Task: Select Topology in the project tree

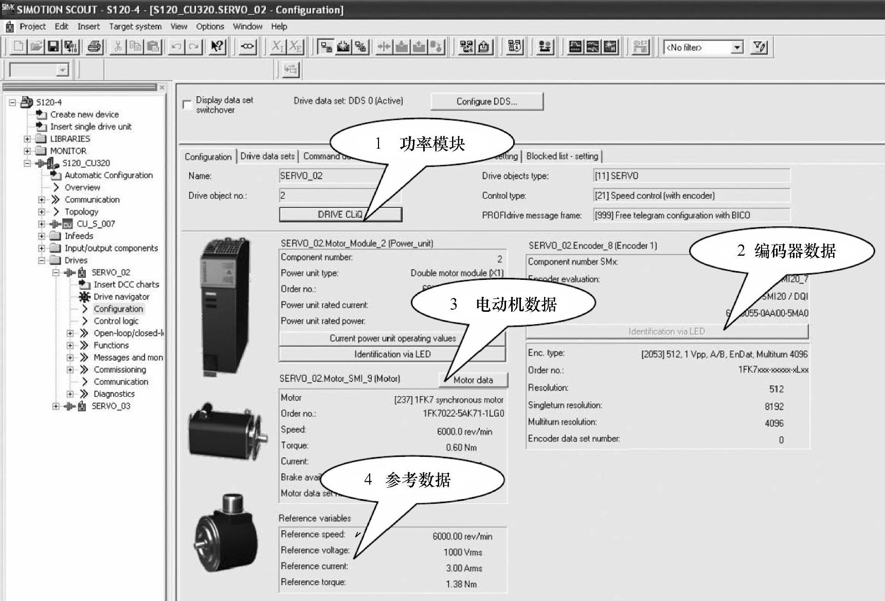Action: (81, 211)
